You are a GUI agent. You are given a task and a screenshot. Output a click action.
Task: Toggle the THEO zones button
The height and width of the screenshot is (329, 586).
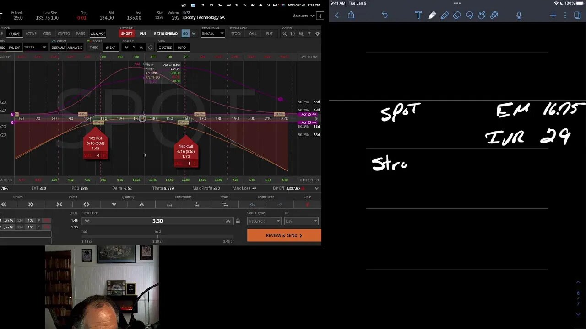[x=94, y=48]
